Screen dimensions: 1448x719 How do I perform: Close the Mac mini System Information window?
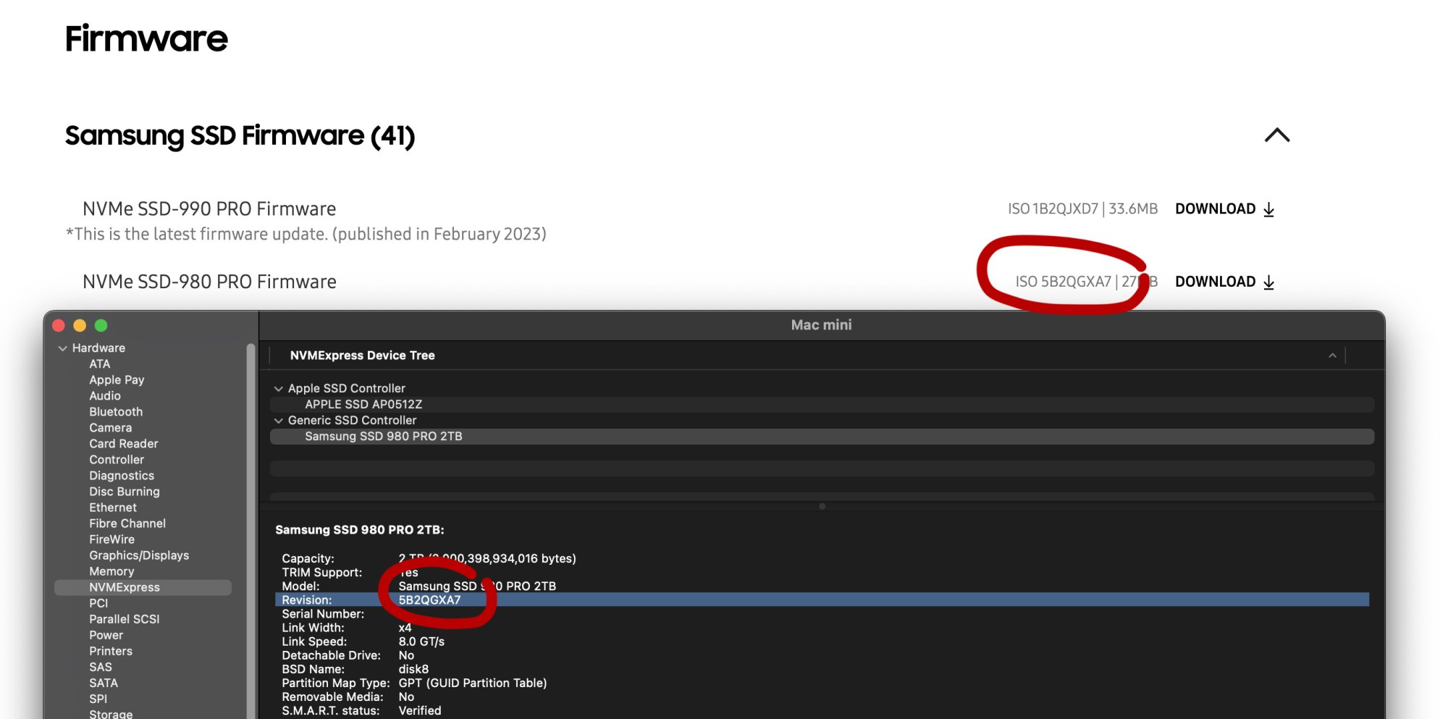point(59,326)
